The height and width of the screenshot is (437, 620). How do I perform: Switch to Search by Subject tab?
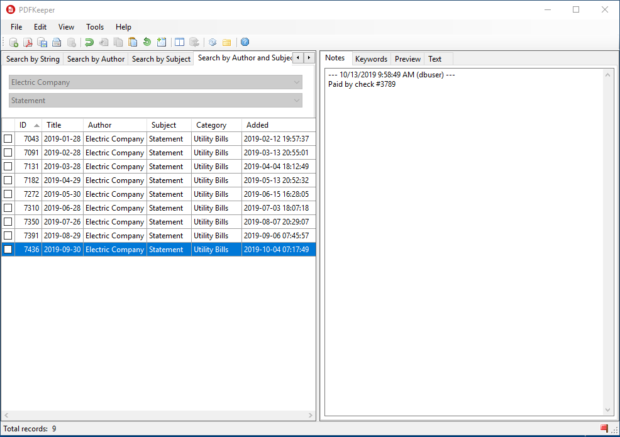pyautogui.click(x=161, y=59)
